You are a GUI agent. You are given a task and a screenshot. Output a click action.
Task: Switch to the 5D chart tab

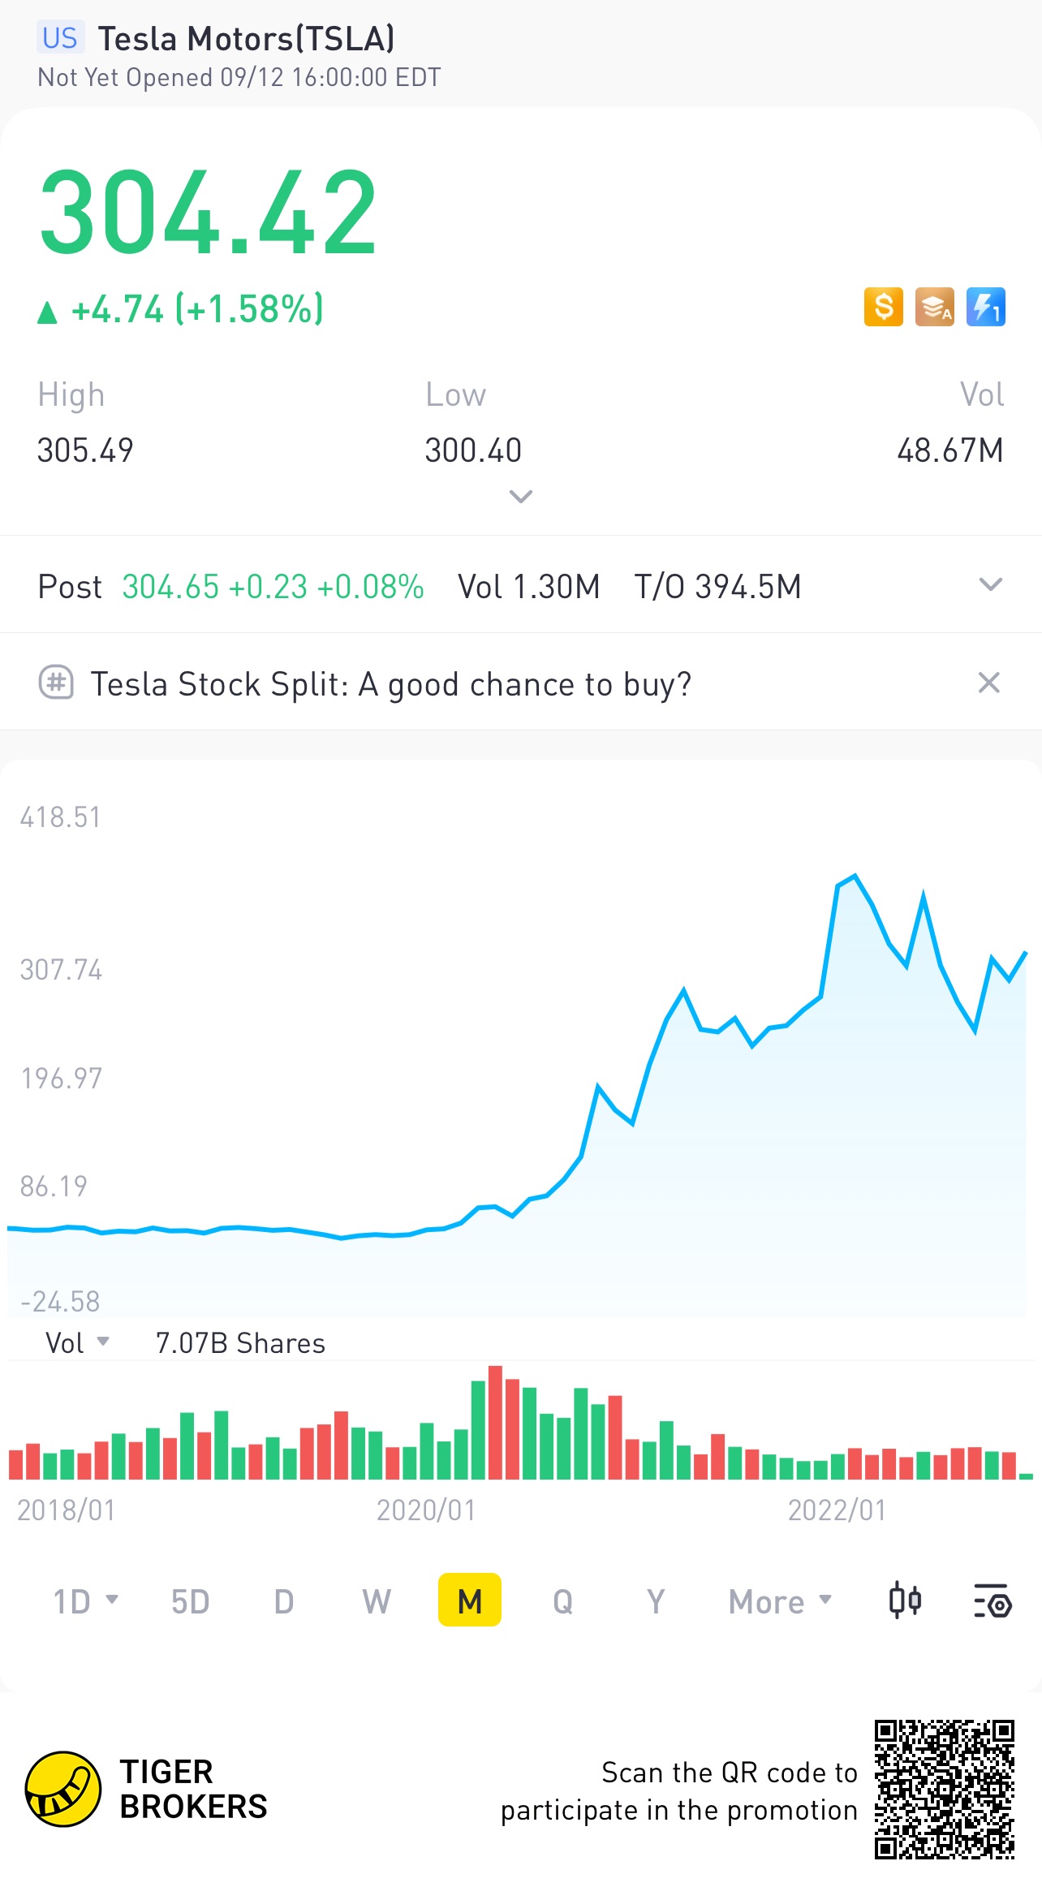coord(190,1601)
